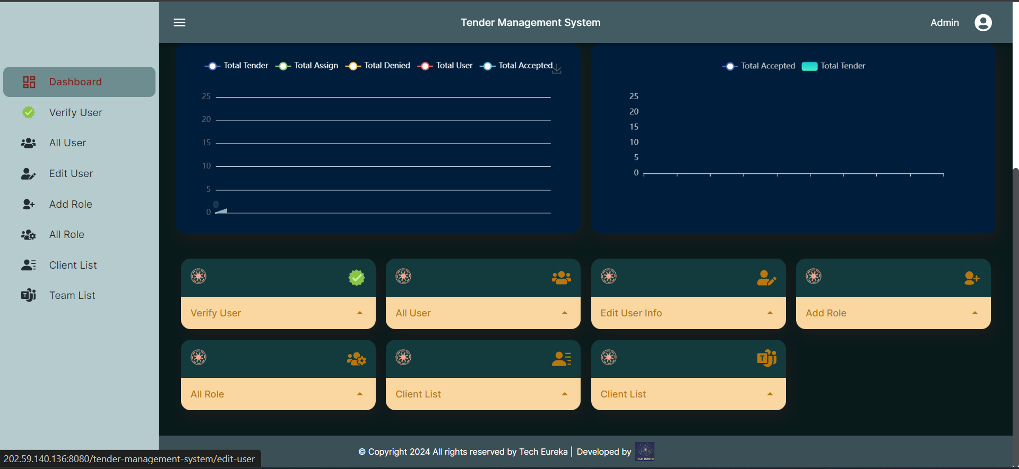Click the user-edit icon on Edit User Info card

click(x=766, y=278)
